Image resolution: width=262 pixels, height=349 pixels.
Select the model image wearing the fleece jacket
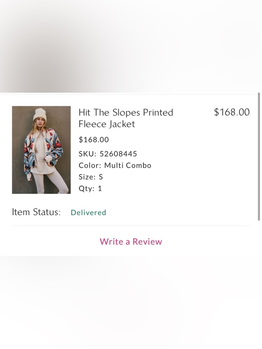pyautogui.click(x=41, y=150)
